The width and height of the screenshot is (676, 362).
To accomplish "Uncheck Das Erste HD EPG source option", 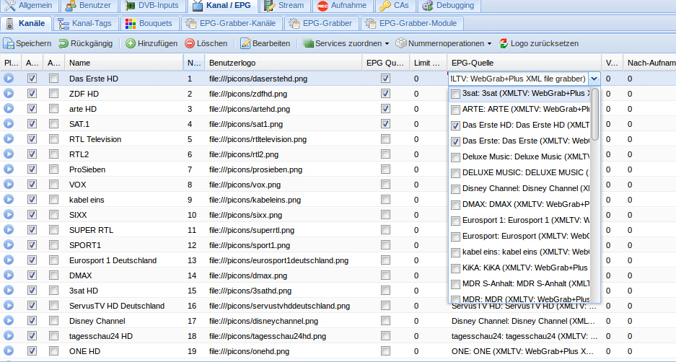I will (455, 125).
